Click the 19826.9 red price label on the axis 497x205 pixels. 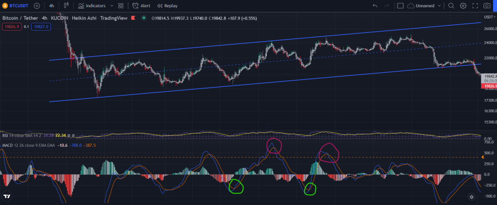pyautogui.click(x=488, y=86)
